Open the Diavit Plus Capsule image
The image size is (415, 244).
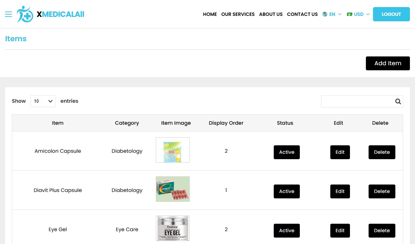[172, 189]
